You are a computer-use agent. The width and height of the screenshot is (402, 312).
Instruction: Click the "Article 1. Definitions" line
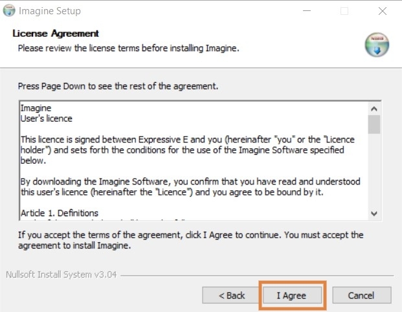pyautogui.click(x=60, y=213)
